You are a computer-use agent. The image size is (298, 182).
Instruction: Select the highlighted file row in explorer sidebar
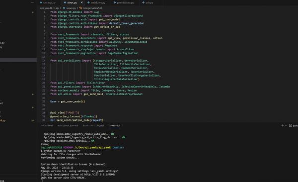[18, 60]
